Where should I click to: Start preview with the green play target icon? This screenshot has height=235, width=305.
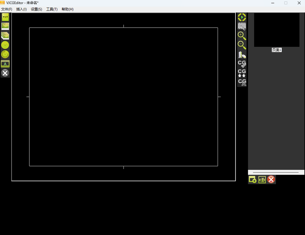[242, 17]
